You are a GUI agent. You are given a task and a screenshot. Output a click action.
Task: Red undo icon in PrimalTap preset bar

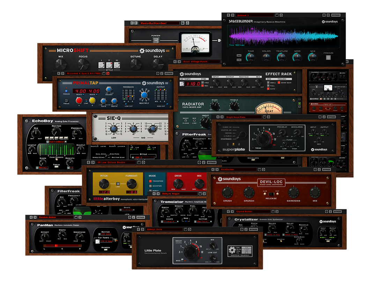tap(108, 73)
